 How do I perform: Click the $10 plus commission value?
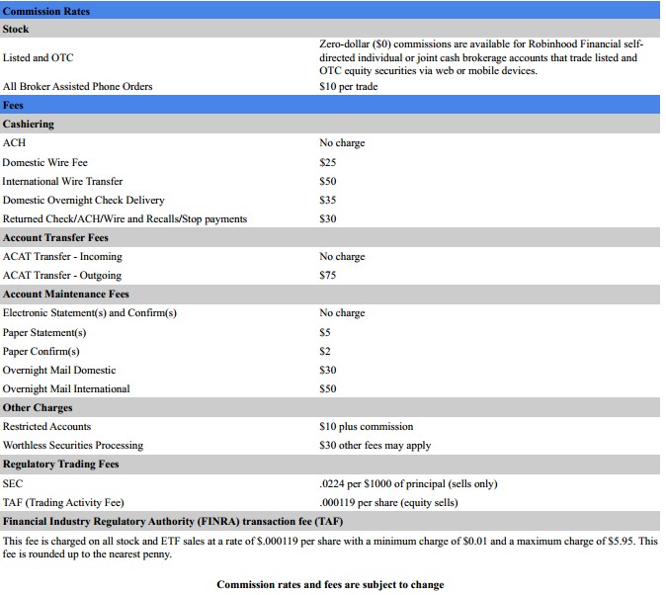tap(367, 427)
